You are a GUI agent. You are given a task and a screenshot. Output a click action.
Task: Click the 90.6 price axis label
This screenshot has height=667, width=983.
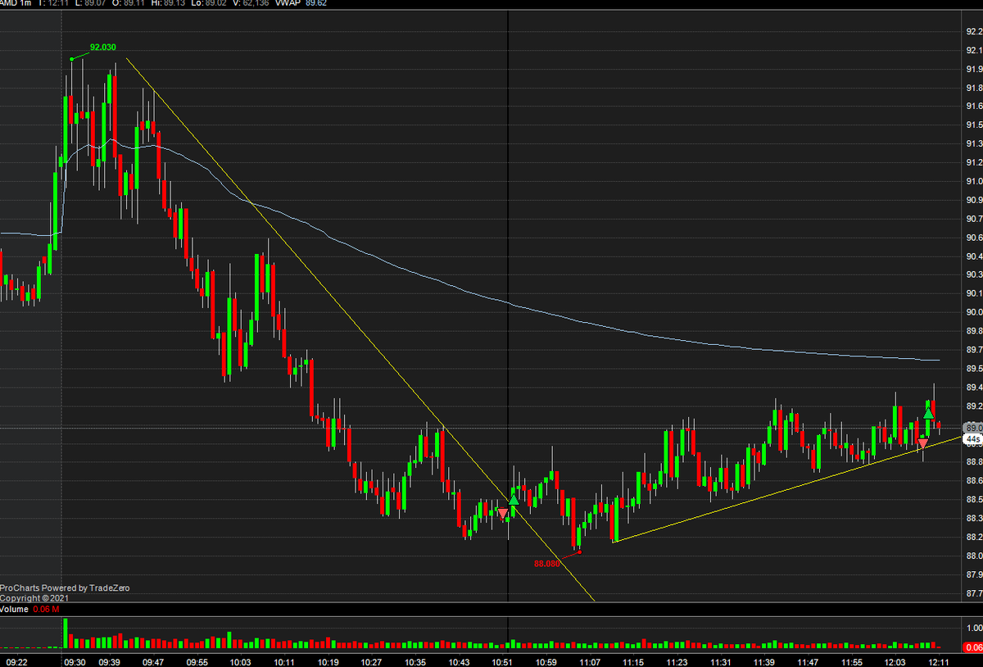[974, 238]
